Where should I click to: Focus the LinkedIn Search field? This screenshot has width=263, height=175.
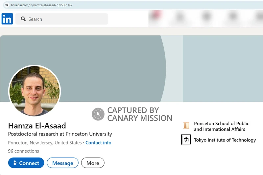tap(61, 19)
